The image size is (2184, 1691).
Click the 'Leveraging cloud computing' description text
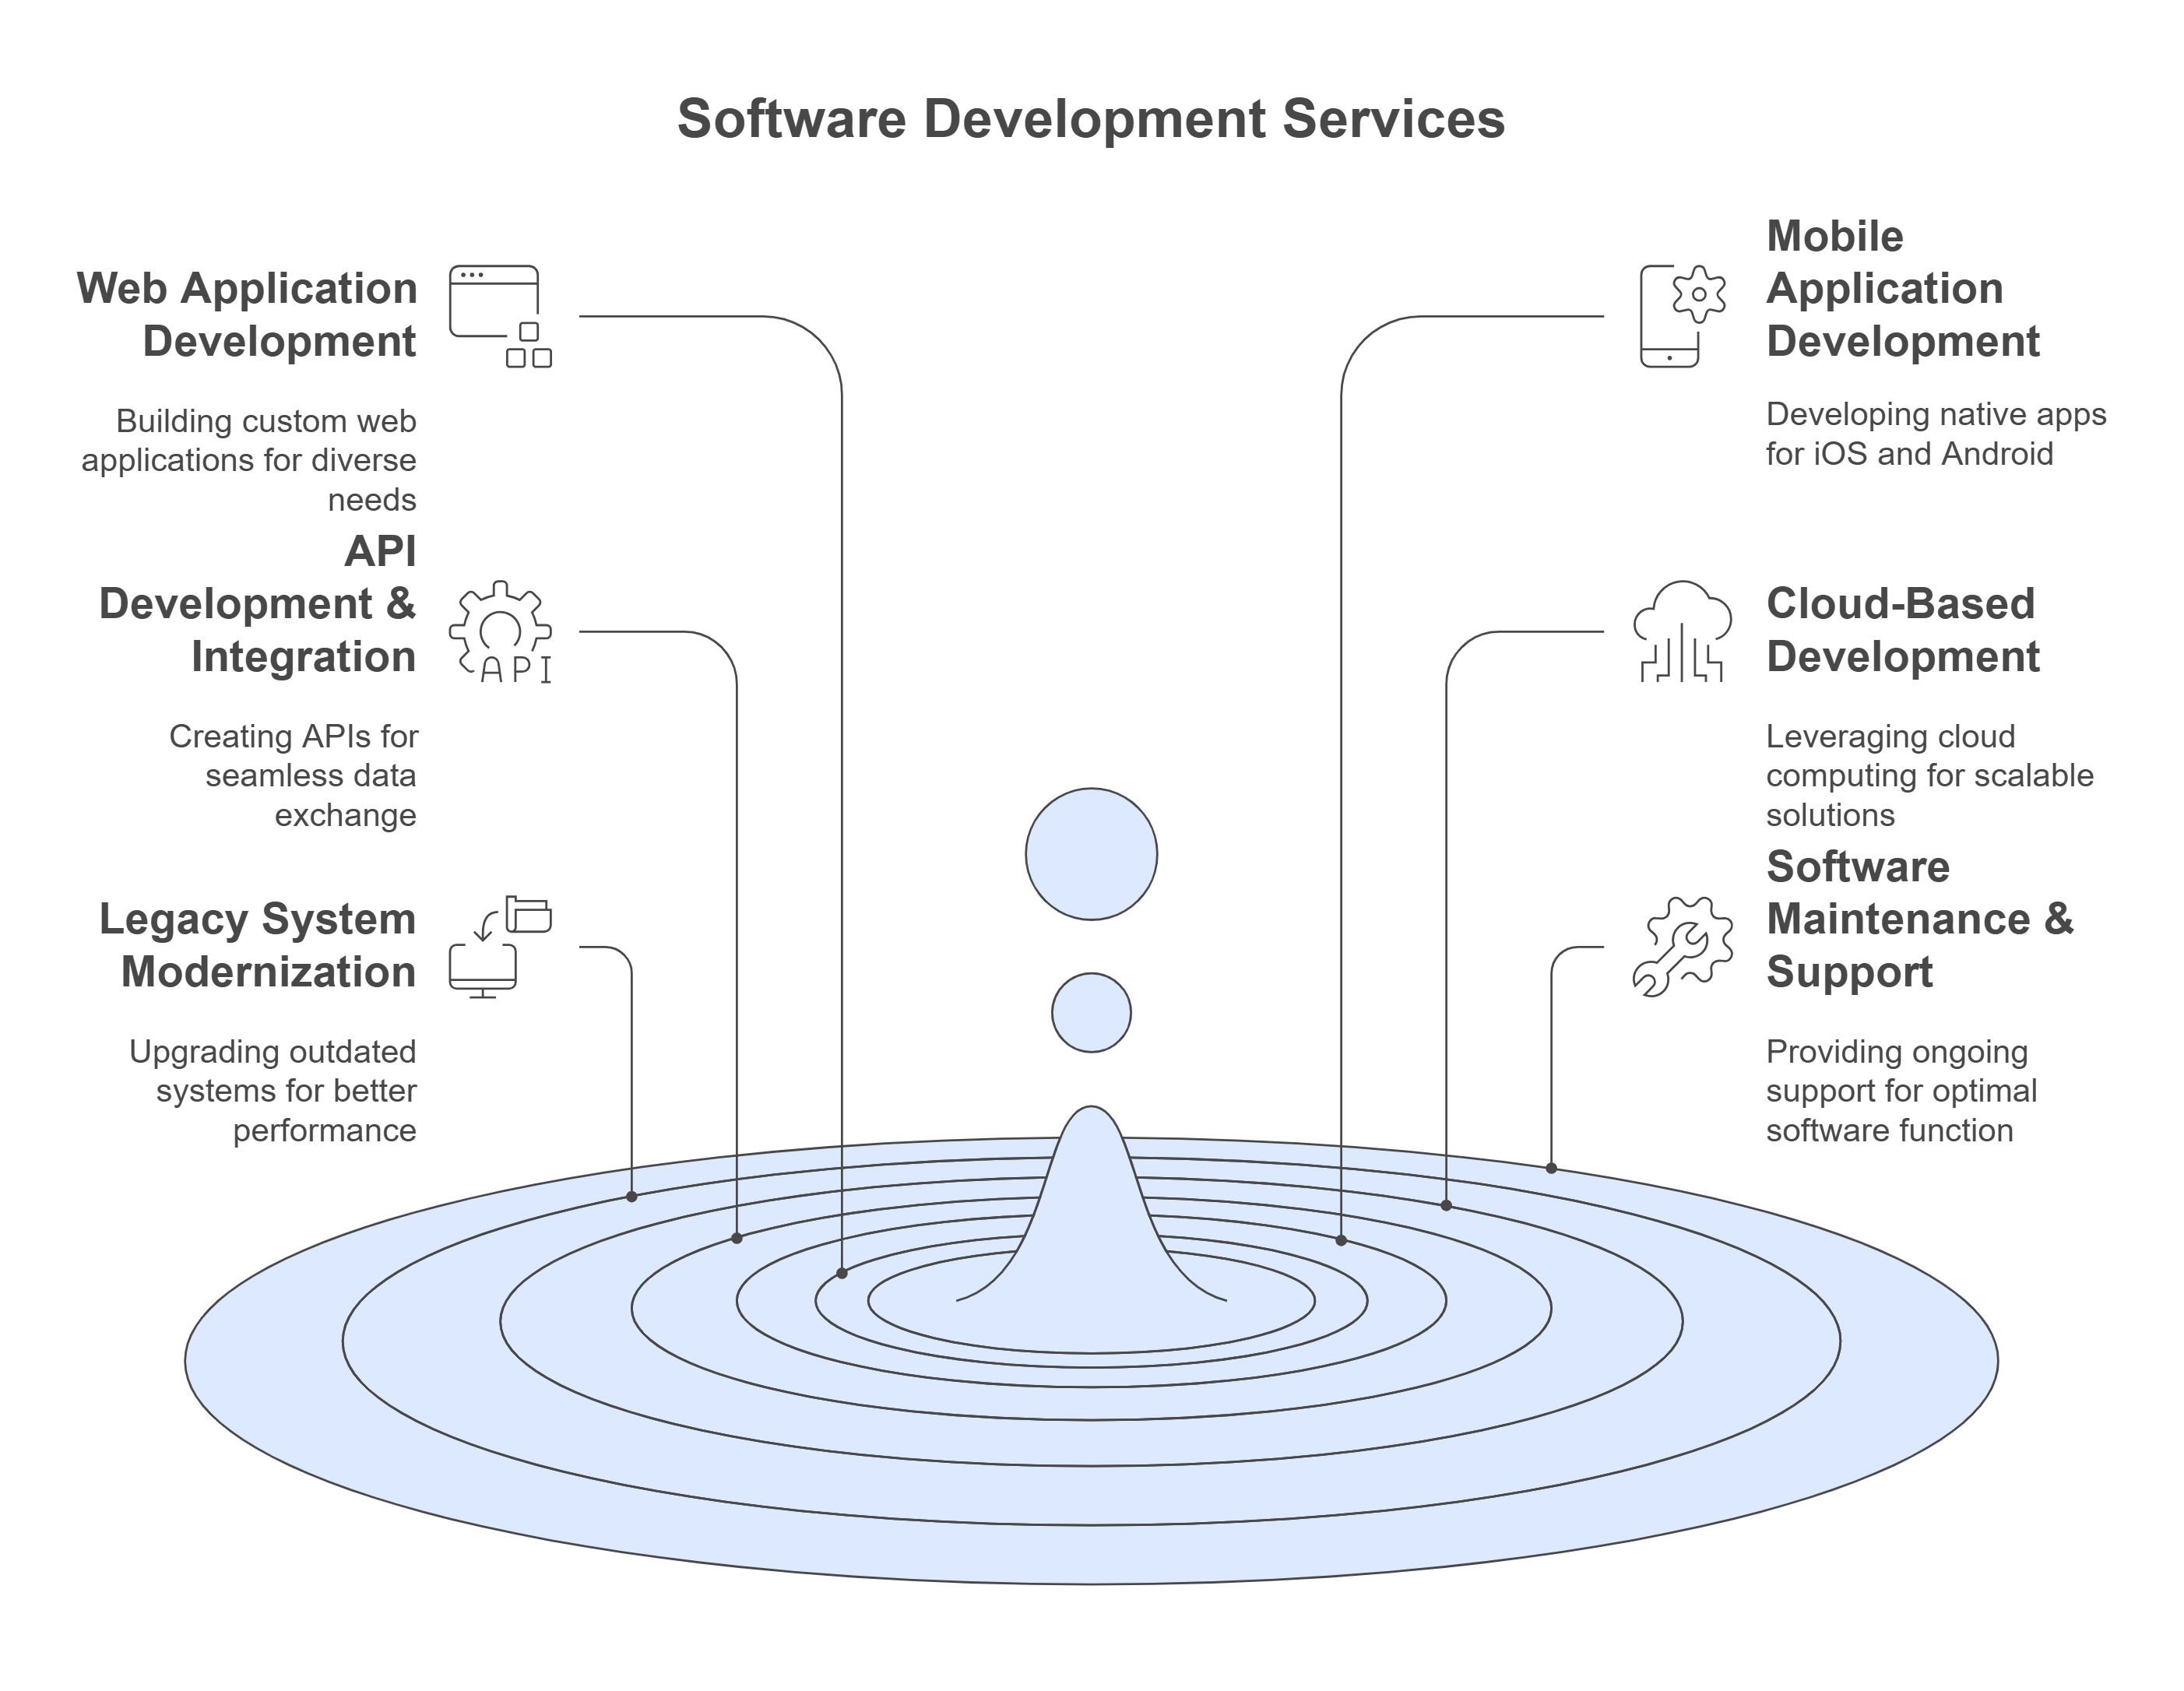pyautogui.click(x=1928, y=775)
